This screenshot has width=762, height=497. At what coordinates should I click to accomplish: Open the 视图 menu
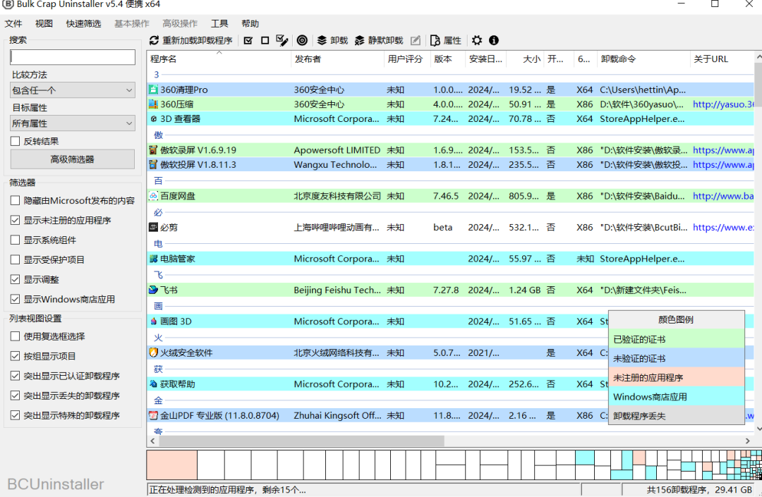[x=44, y=24]
